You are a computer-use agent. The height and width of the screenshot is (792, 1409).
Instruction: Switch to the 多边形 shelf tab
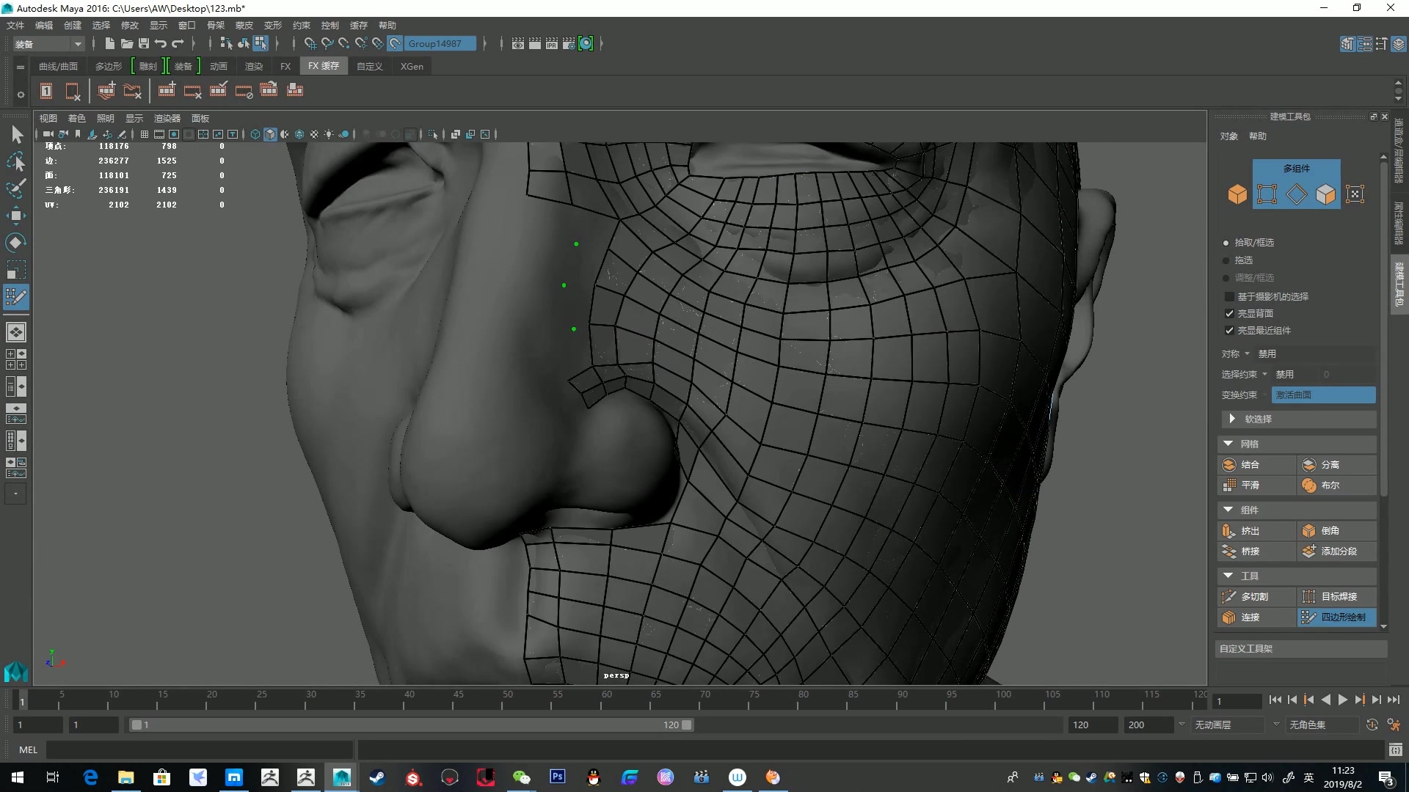tap(108, 66)
